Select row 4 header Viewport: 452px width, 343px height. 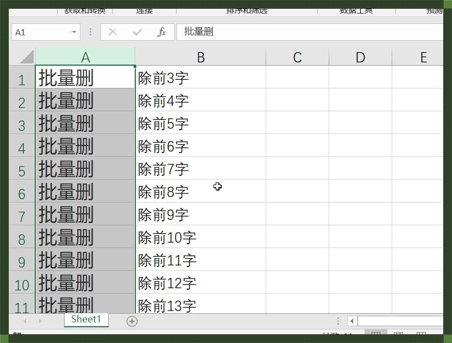22,145
